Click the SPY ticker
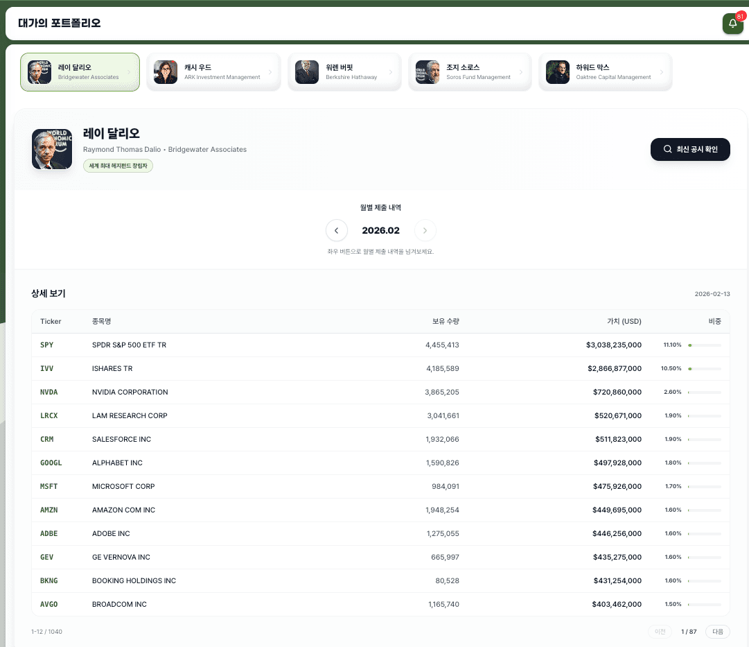 click(47, 345)
